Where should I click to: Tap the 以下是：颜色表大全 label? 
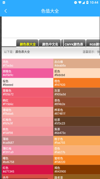click(17, 52)
